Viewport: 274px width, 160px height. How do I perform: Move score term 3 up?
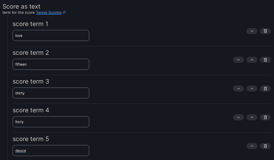click(252, 88)
